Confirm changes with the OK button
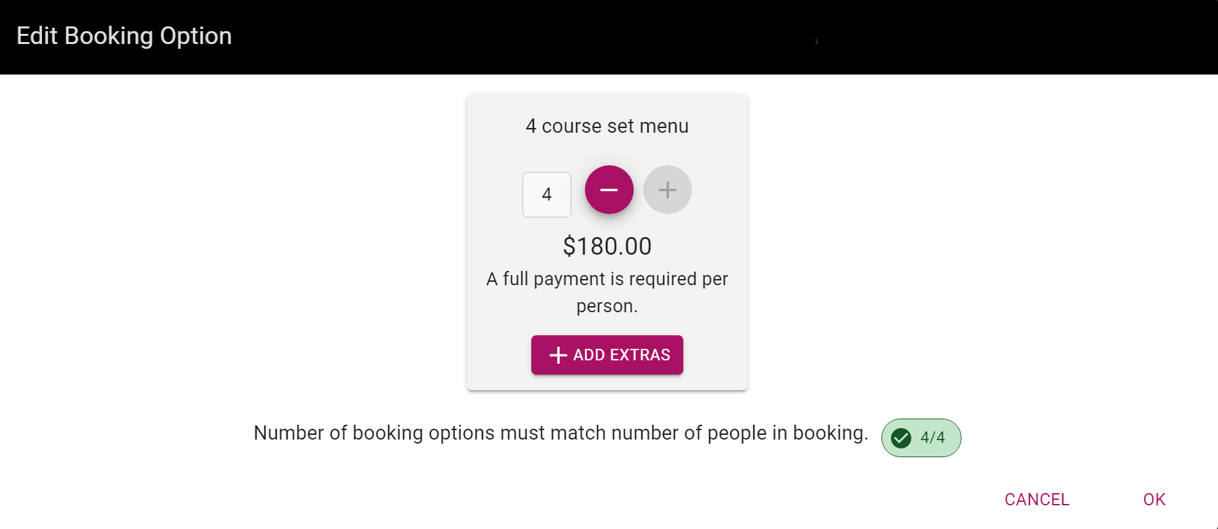The height and width of the screenshot is (529, 1218). pyautogui.click(x=1154, y=499)
